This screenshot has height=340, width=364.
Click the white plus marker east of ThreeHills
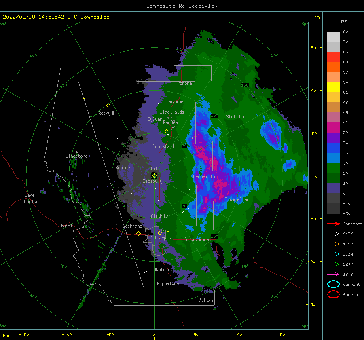pyautogui.click(x=229, y=163)
